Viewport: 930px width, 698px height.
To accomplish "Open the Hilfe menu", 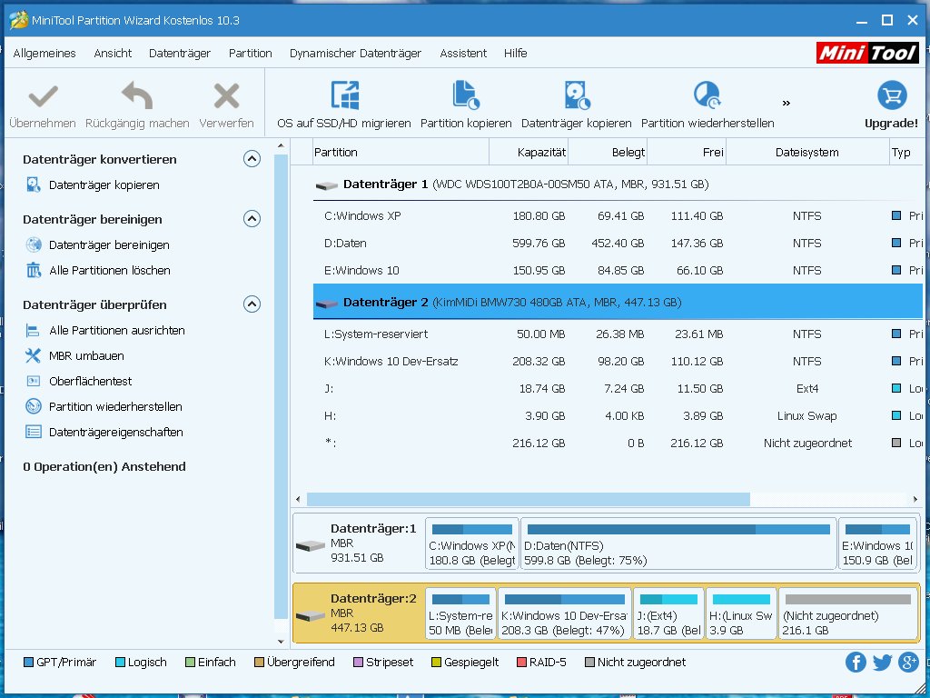I will pyautogui.click(x=516, y=54).
